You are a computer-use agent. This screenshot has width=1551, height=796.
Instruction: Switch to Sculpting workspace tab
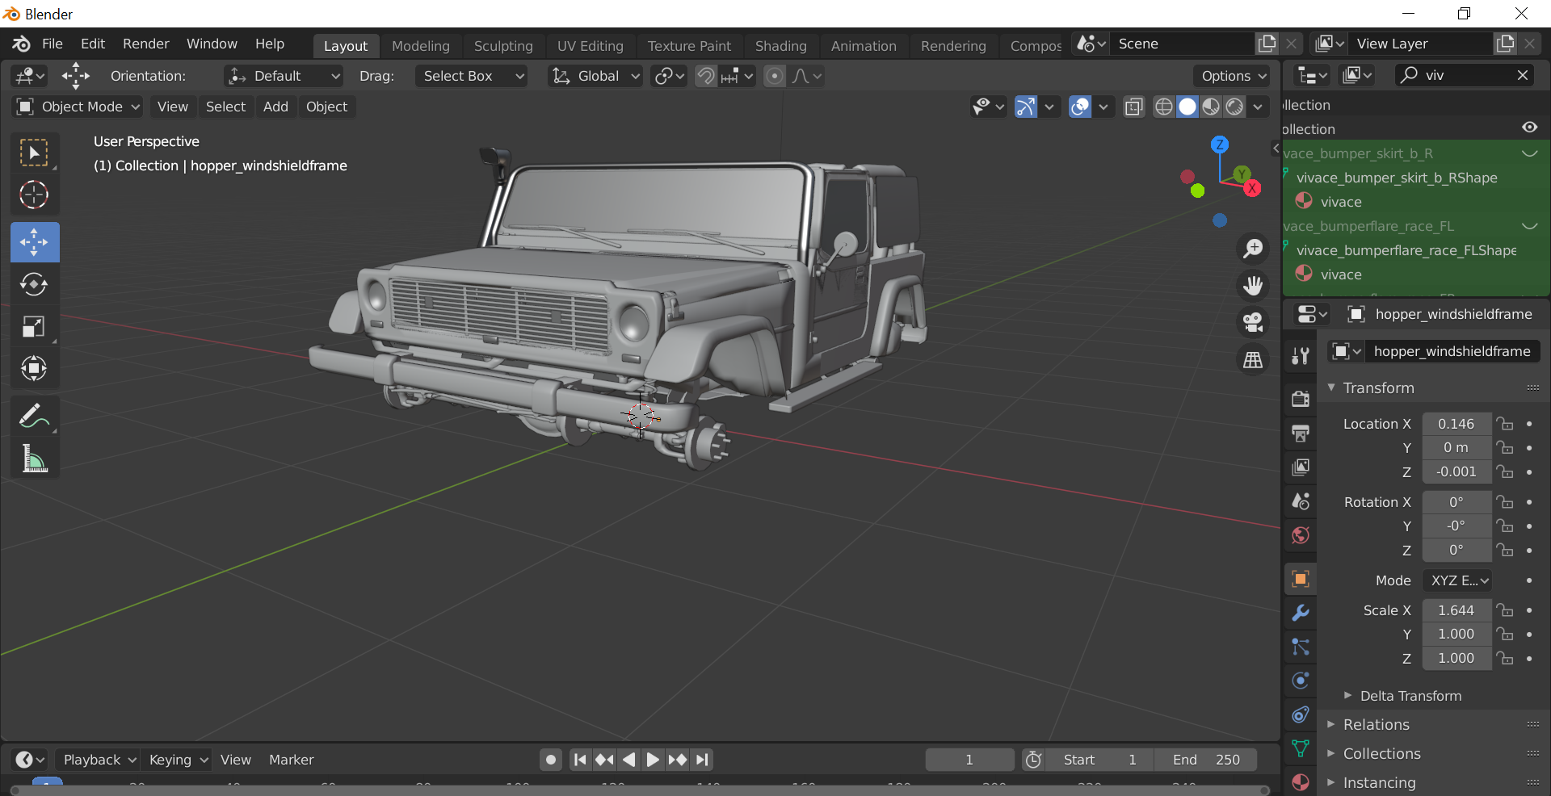pyautogui.click(x=503, y=46)
